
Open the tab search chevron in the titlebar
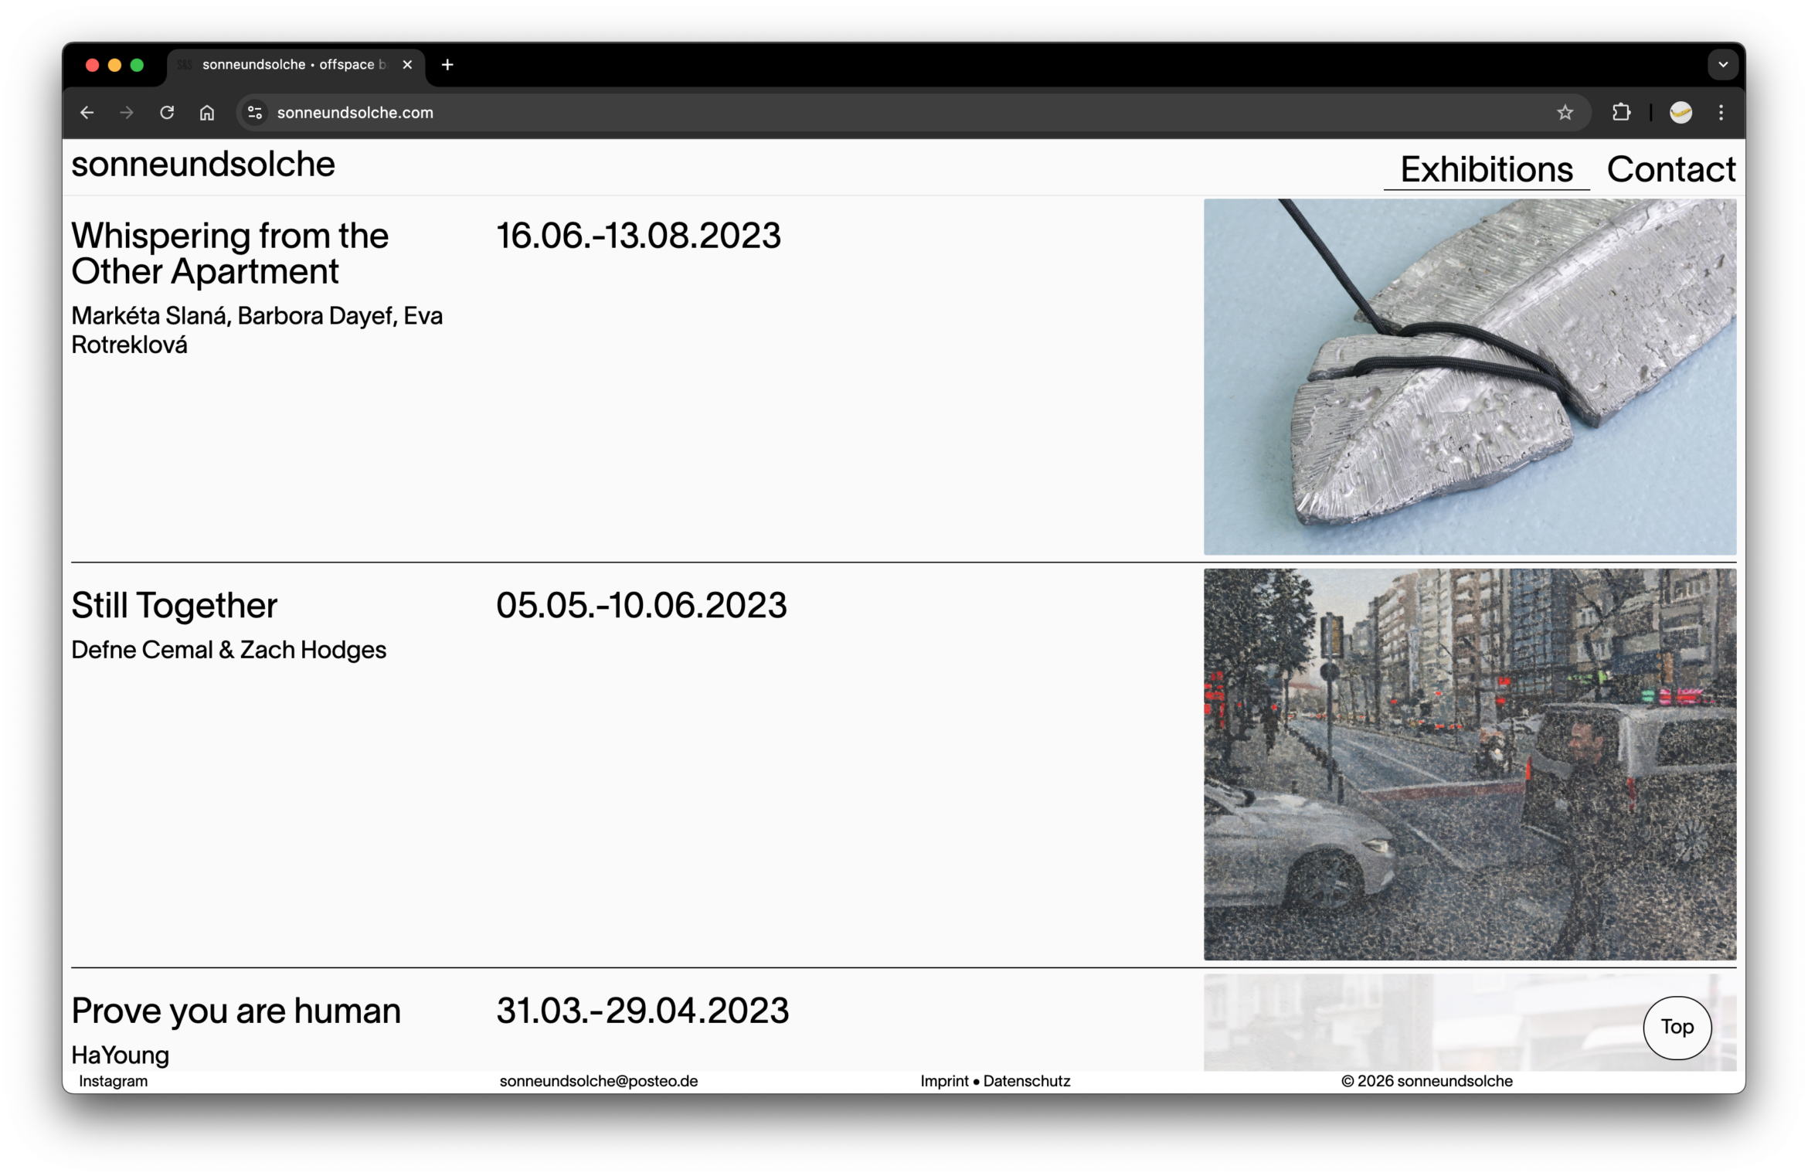1722,64
